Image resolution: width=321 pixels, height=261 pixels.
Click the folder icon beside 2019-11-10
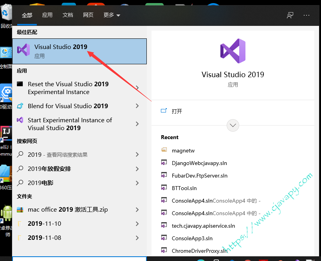click(x=20, y=224)
